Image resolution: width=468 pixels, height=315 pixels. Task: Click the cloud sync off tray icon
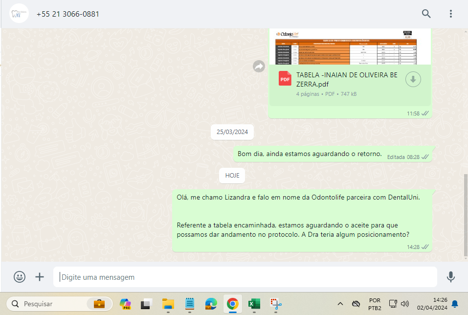click(356, 304)
